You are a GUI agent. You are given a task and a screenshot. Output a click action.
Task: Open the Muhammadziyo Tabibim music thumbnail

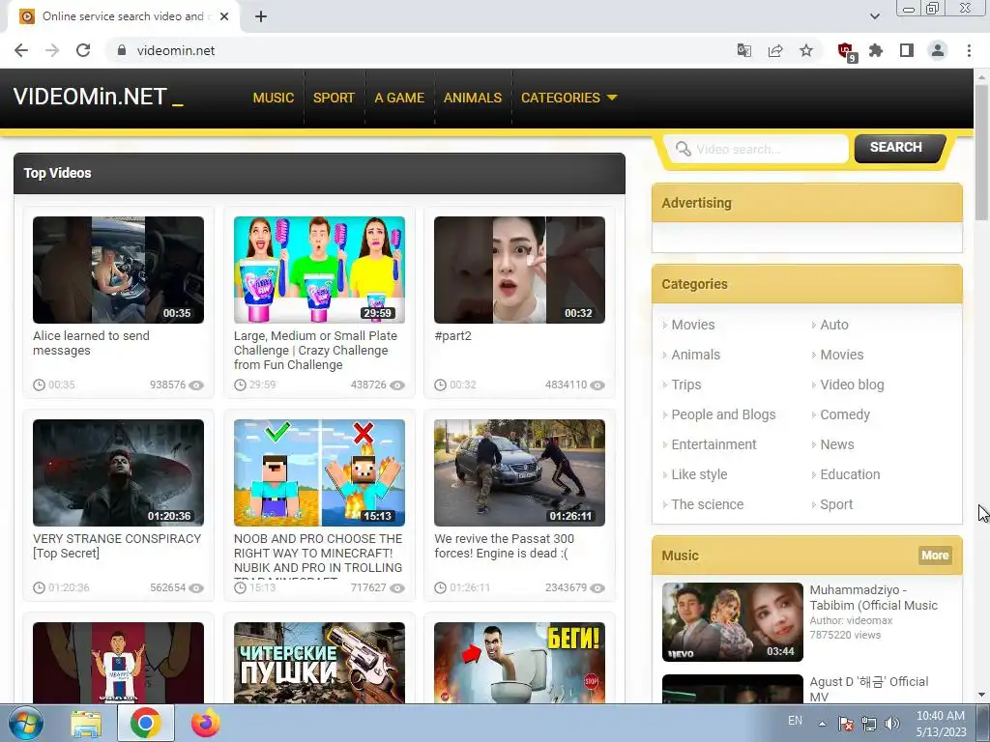(733, 622)
